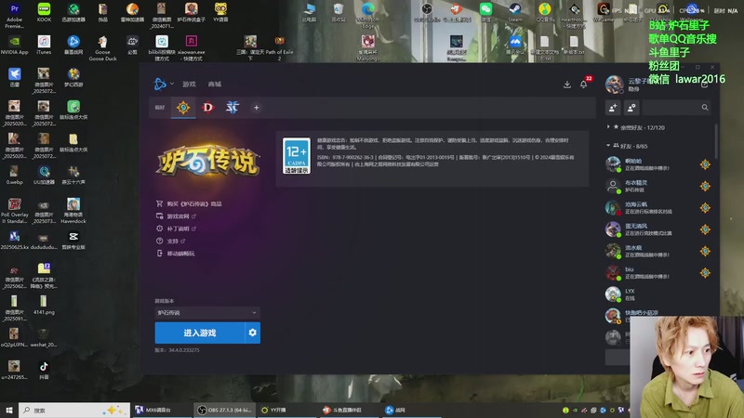Open the friend management icon beside Add Friend
This screenshot has width=744, height=418.
tap(631, 108)
